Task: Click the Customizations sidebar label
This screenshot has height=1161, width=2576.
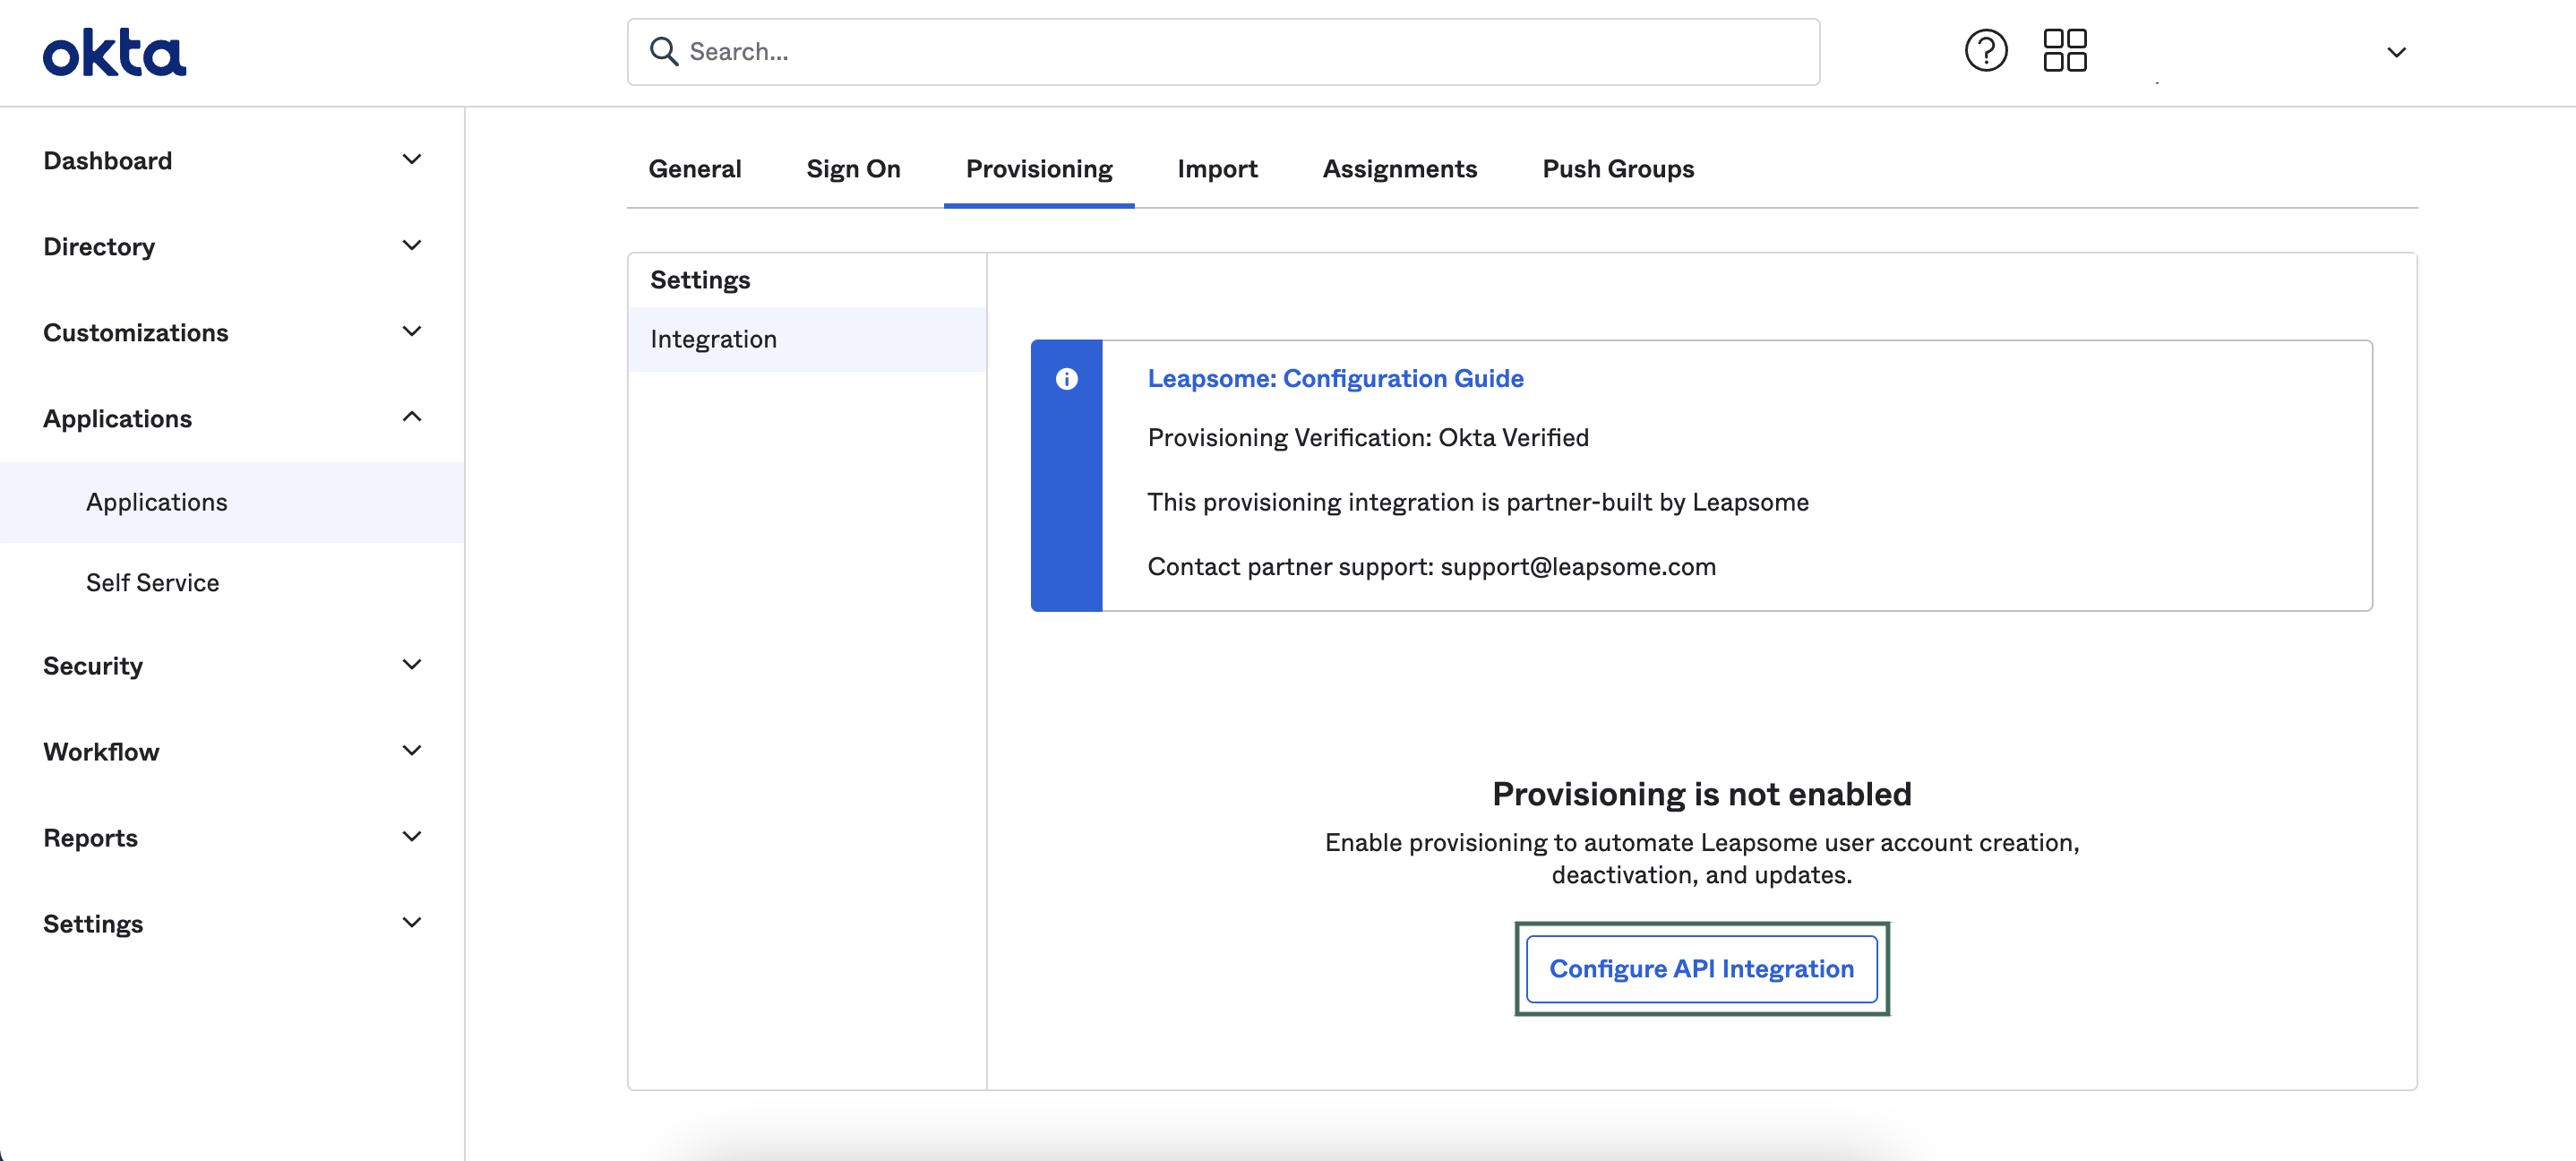Action: pyautogui.click(x=136, y=333)
